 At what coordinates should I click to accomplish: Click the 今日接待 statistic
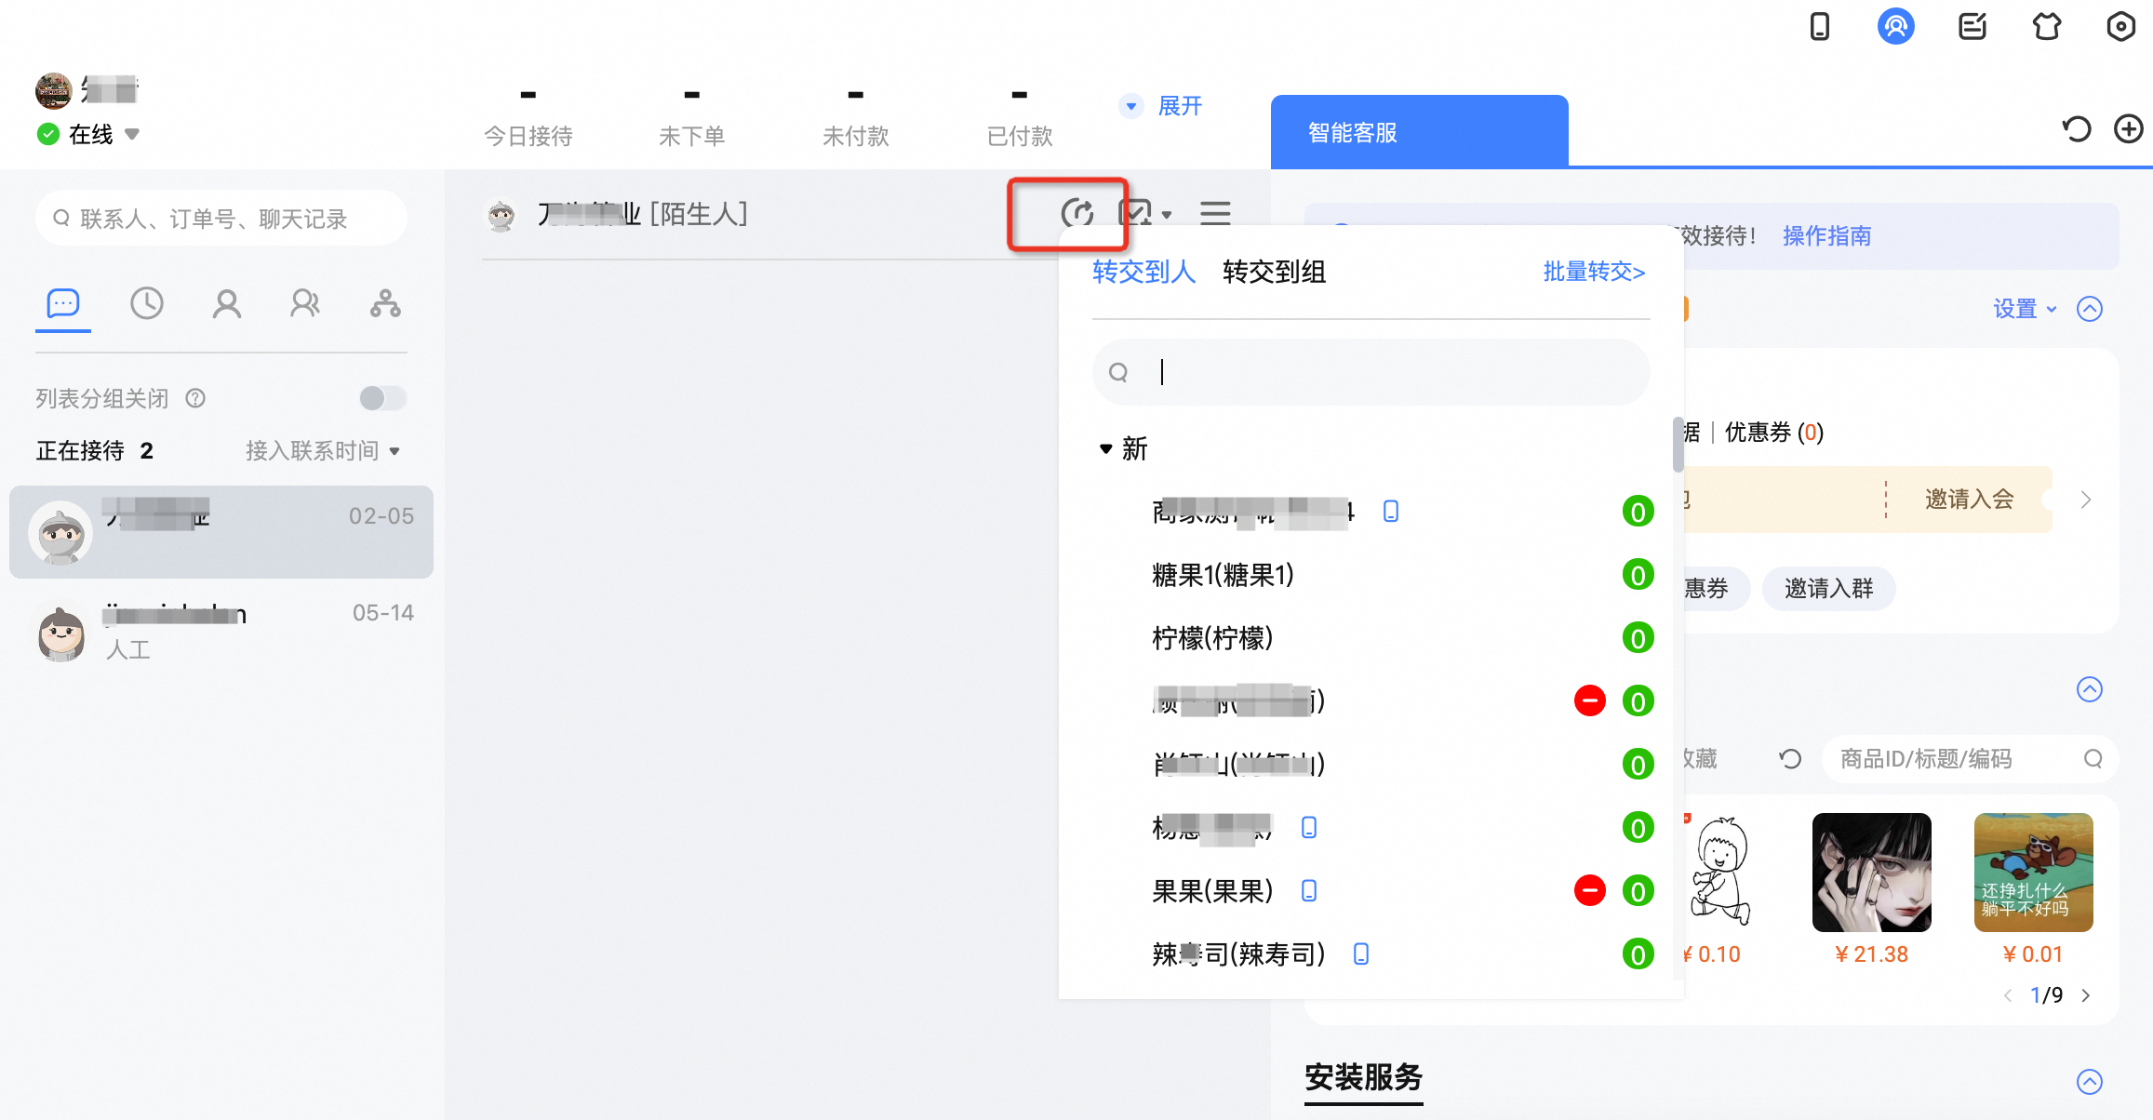click(528, 119)
